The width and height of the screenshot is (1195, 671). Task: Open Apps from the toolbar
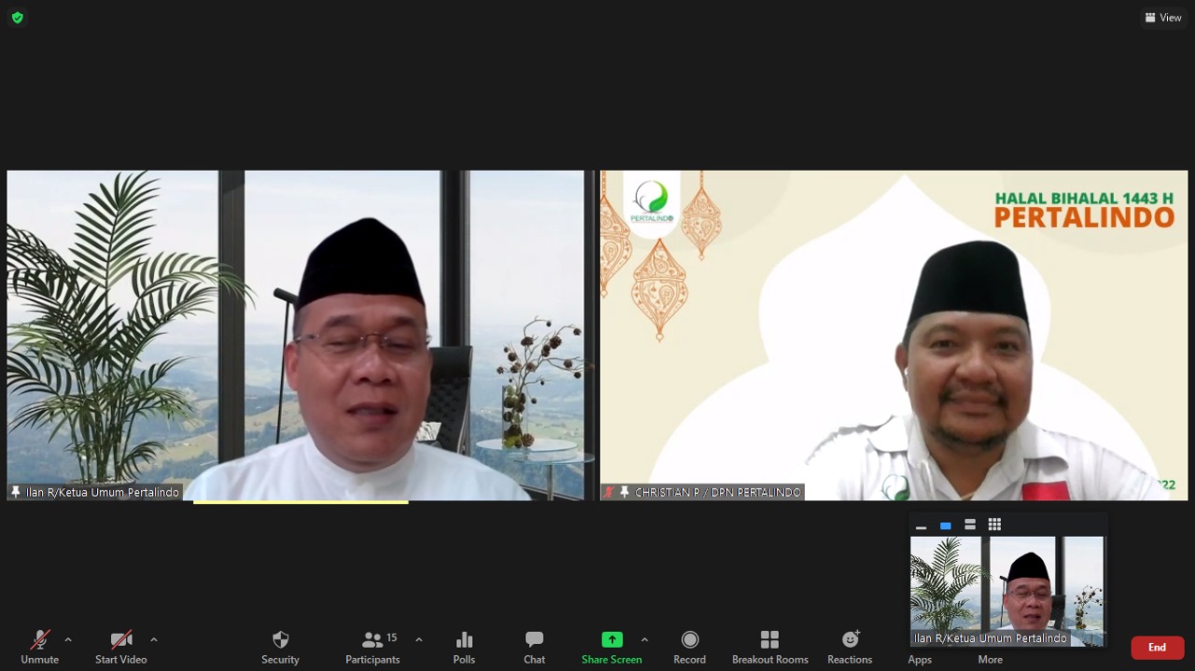(x=920, y=659)
